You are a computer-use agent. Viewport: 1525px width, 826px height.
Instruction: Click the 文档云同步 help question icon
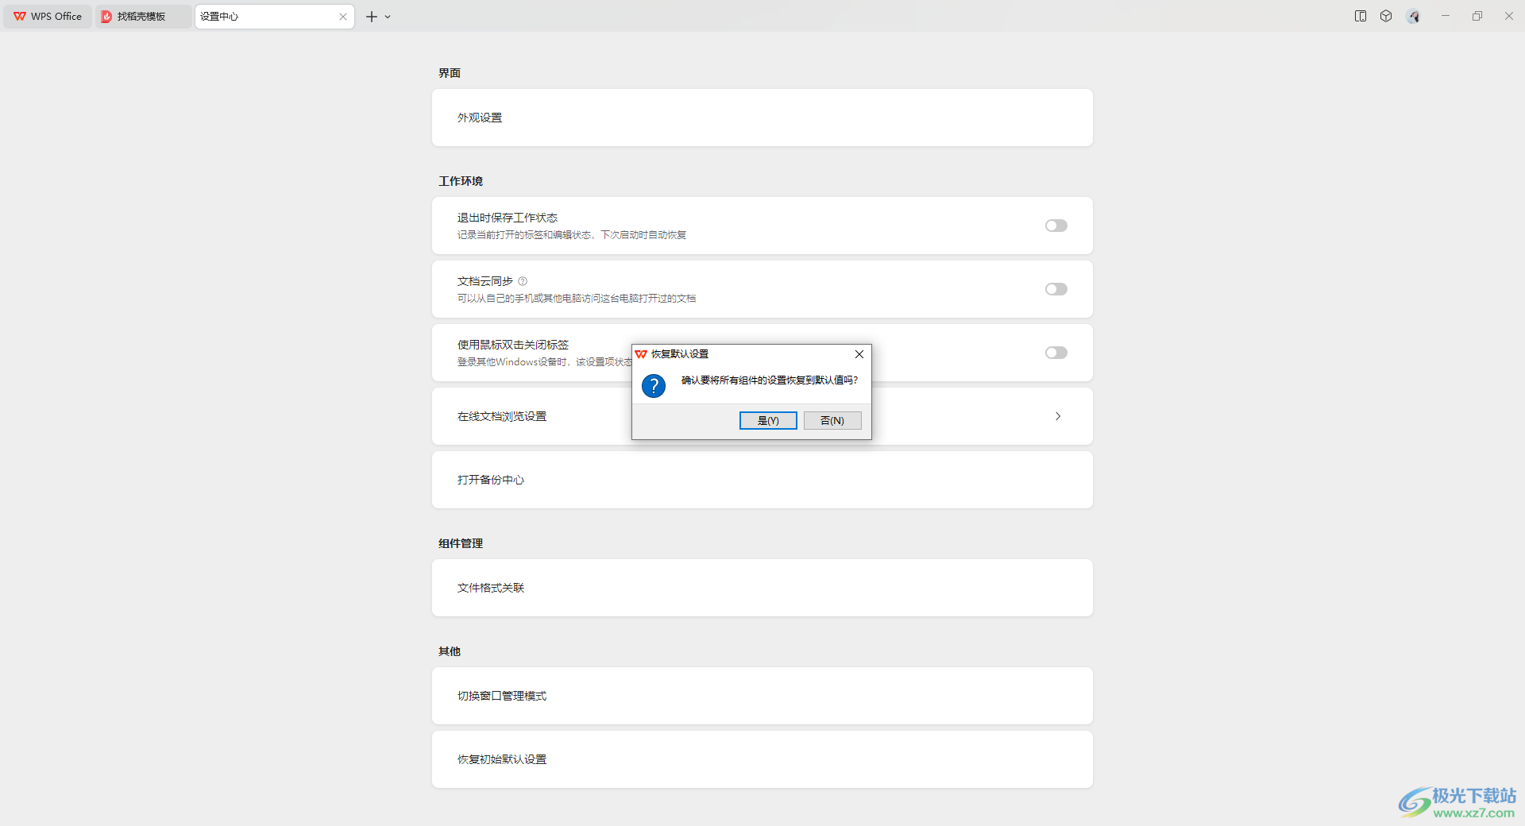(x=523, y=281)
